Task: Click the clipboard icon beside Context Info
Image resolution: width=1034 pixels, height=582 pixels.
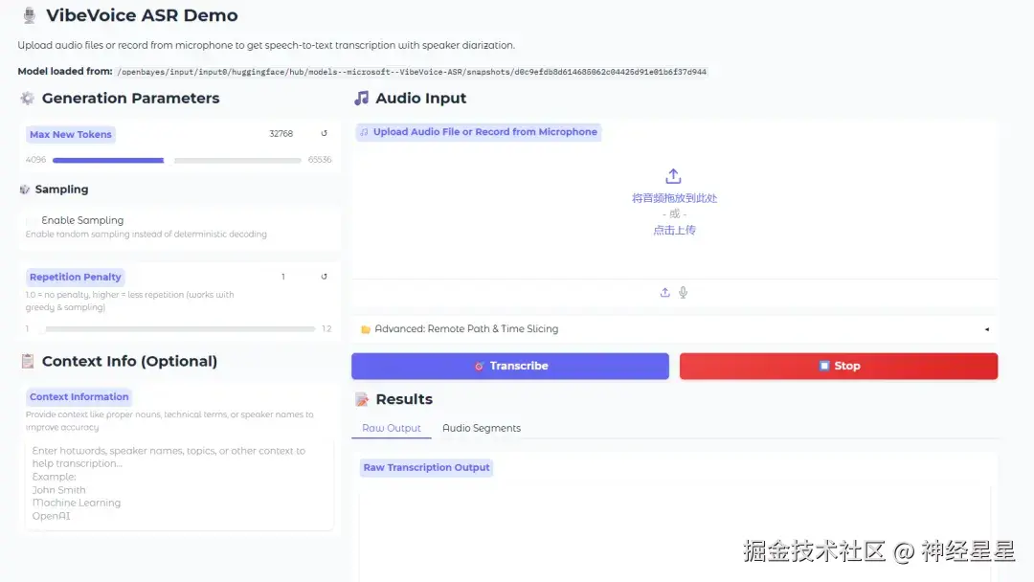Action: pyautogui.click(x=27, y=361)
